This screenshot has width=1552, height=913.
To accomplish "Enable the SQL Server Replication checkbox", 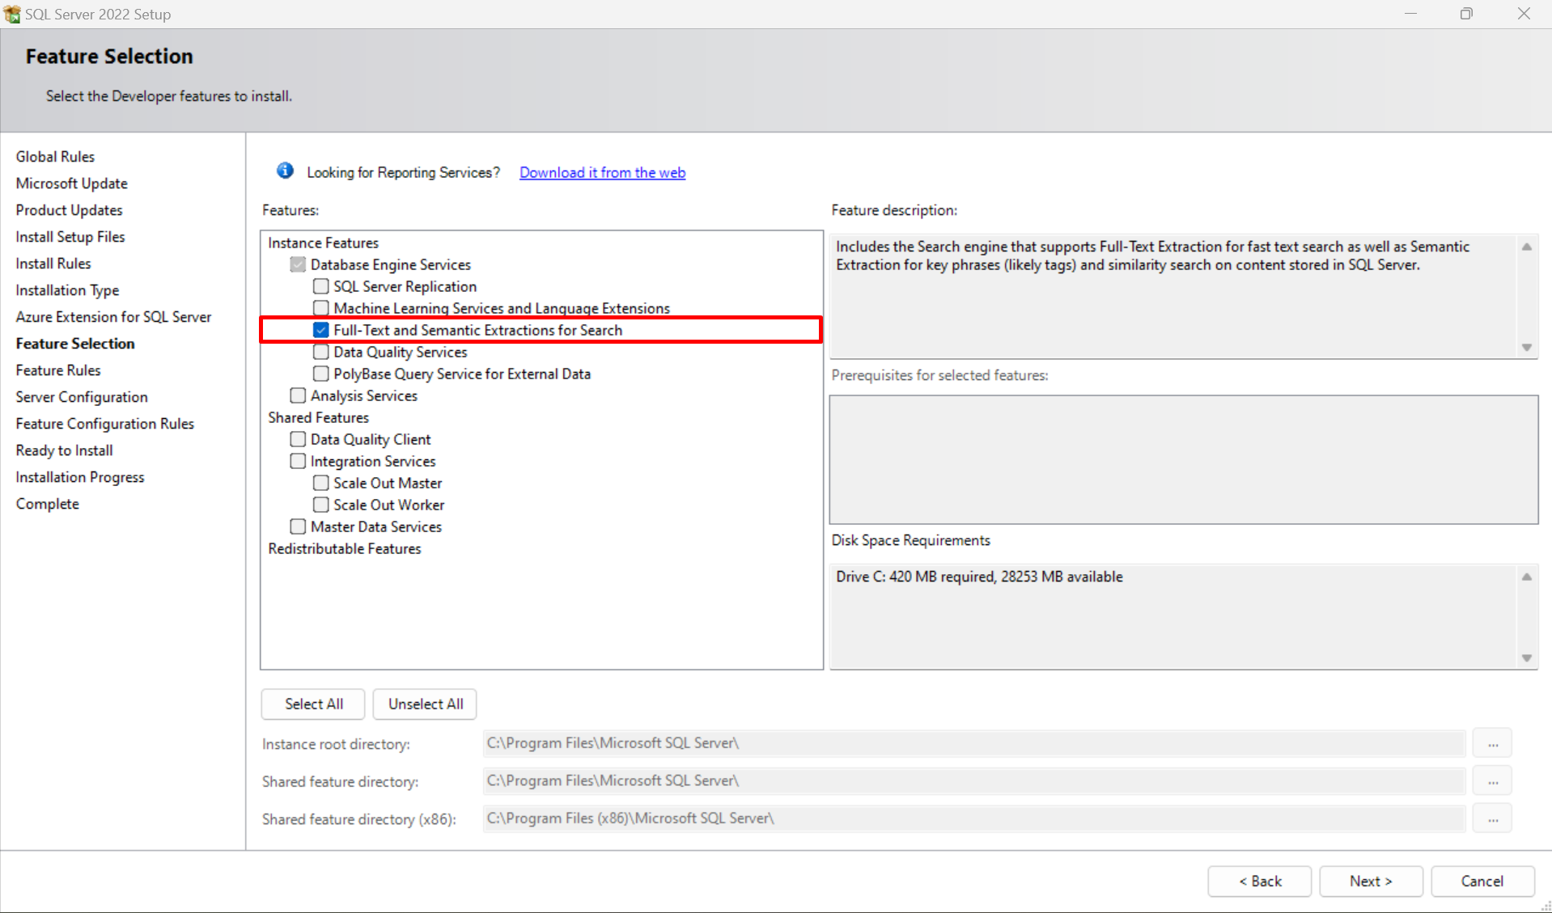I will tap(320, 286).
